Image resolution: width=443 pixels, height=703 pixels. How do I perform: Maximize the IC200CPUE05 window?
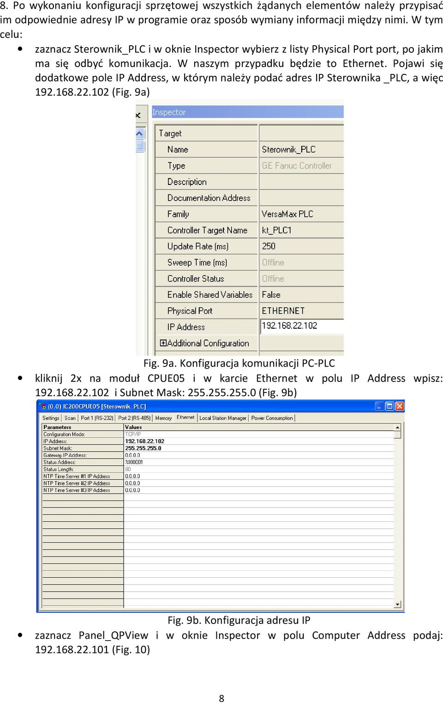(389, 406)
